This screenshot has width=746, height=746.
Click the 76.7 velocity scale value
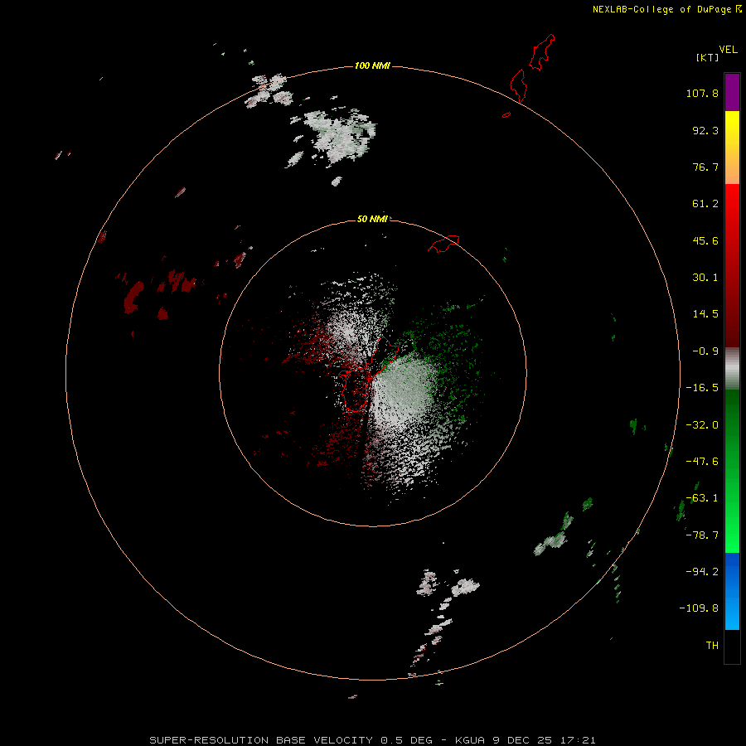pyautogui.click(x=705, y=167)
